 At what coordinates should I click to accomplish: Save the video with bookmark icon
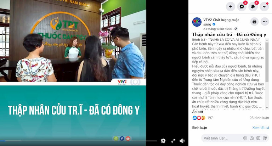[x=254, y=22]
